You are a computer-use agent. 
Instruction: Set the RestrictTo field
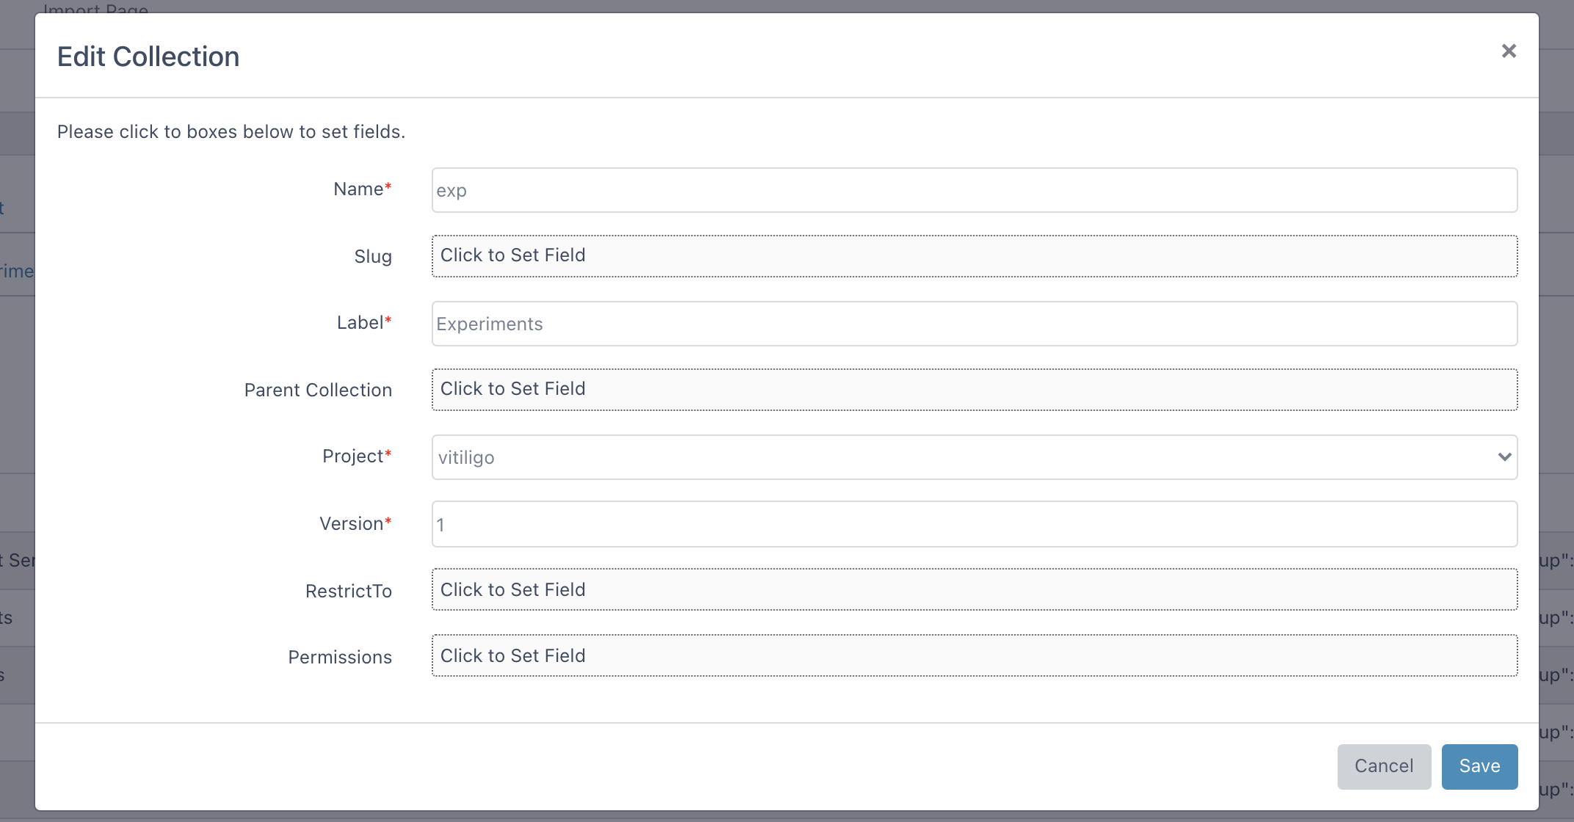click(974, 590)
